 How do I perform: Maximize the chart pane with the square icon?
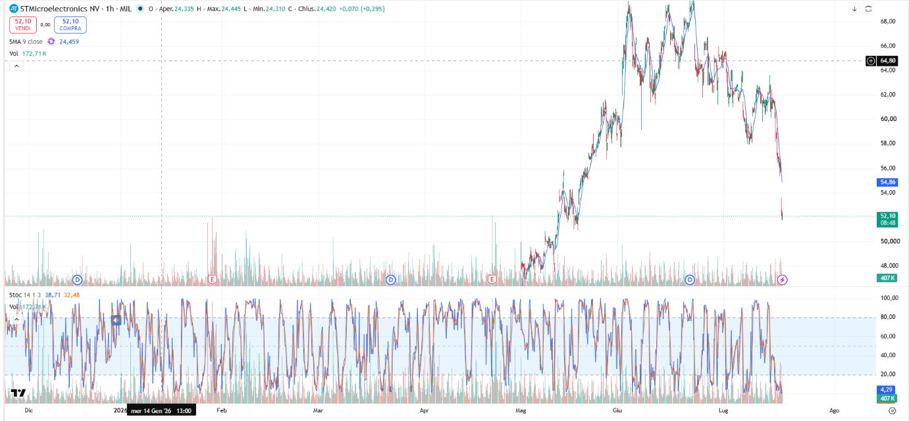(868, 9)
